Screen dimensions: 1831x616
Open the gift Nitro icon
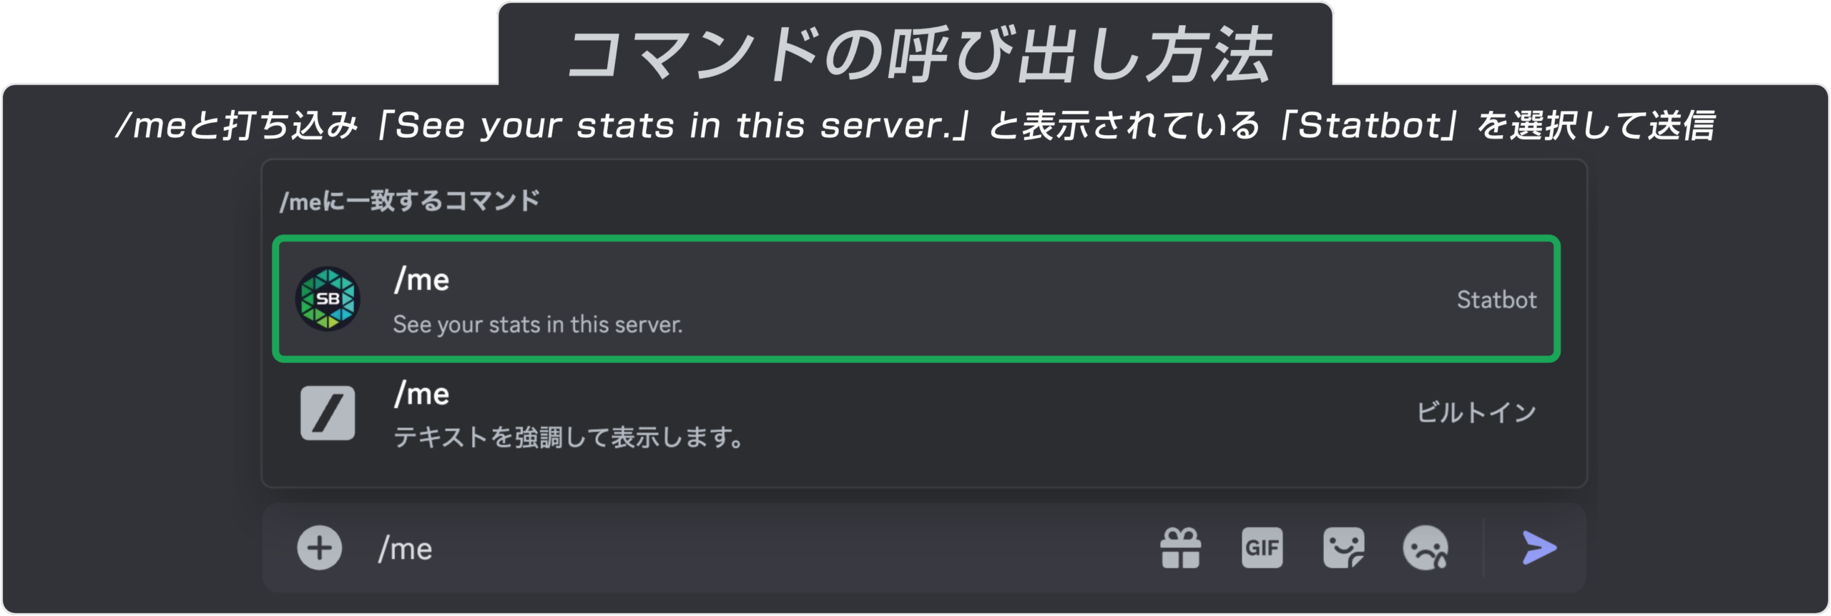point(1181,548)
